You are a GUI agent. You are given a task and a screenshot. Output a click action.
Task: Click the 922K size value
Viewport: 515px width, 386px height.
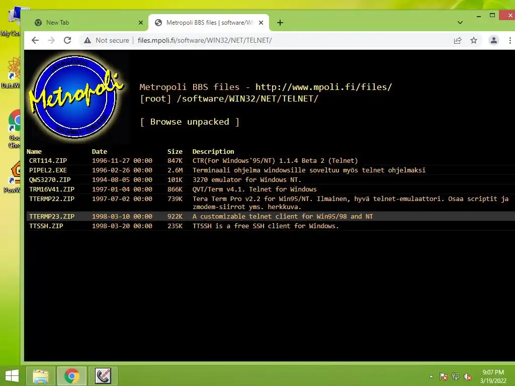coord(175,217)
